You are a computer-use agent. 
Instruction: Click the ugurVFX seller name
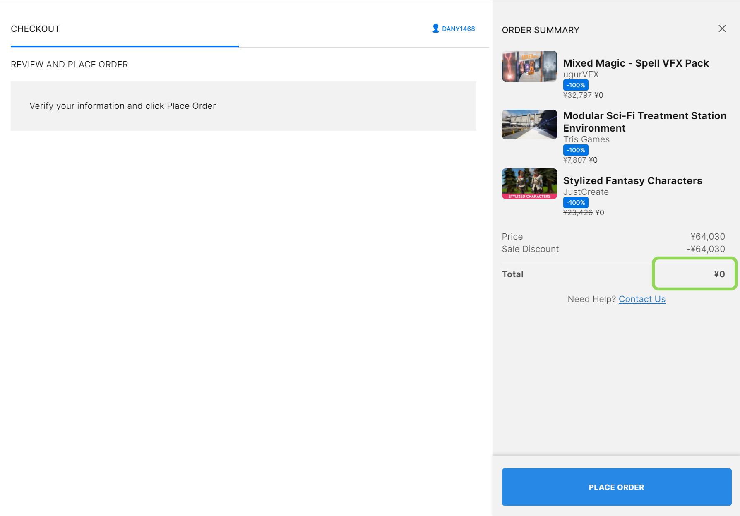click(x=581, y=74)
